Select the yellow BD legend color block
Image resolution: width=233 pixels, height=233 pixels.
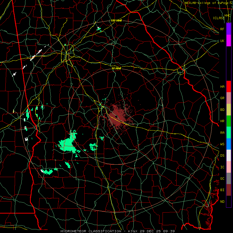coord(229,110)
